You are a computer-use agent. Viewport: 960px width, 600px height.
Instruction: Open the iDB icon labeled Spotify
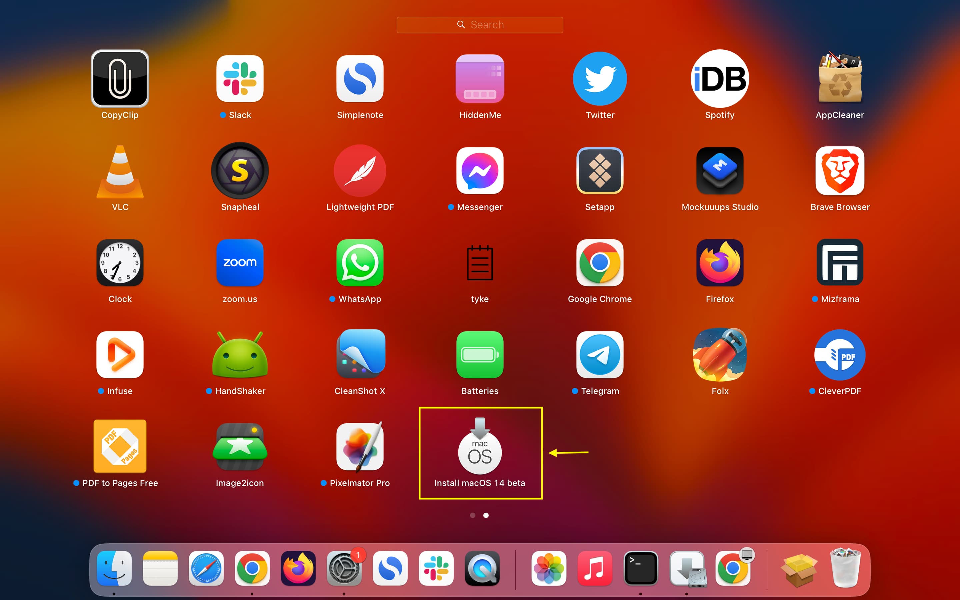click(x=720, y=79)
